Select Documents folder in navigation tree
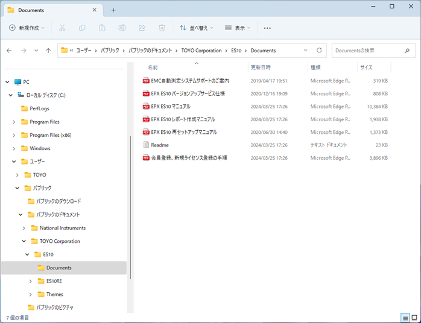 click(x=64, y=268)
